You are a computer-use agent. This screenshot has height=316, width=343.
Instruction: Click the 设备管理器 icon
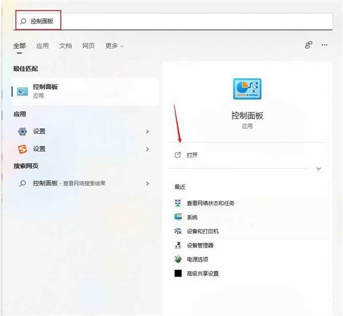tap(178, 245)
